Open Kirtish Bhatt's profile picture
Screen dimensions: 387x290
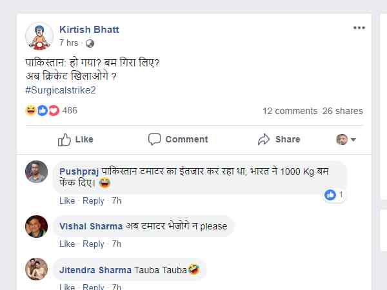click(39, 35)
